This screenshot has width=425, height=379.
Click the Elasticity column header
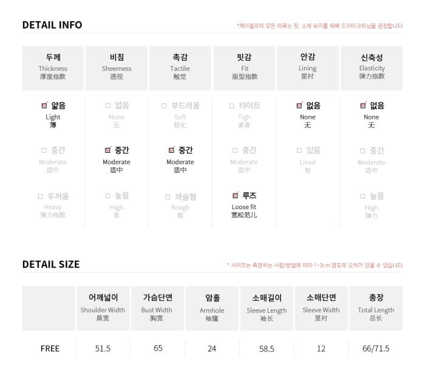pos(372,68)
